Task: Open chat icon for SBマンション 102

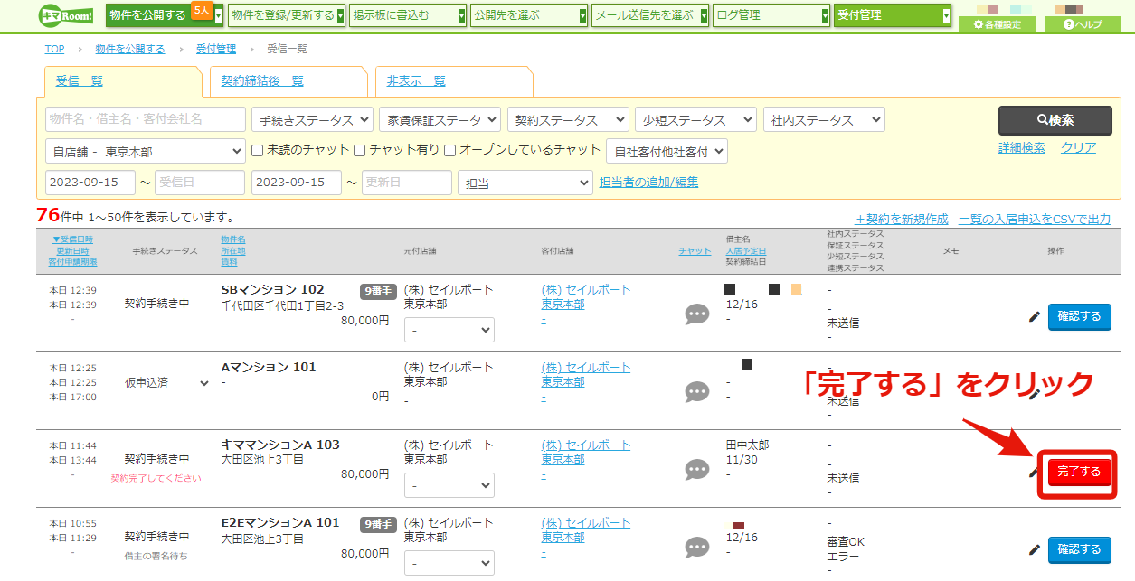Action: [697, 314]
